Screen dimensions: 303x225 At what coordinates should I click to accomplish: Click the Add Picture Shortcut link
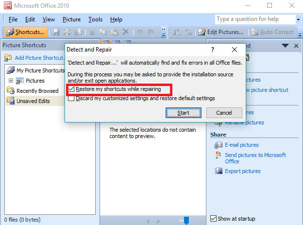coord(40,58)
